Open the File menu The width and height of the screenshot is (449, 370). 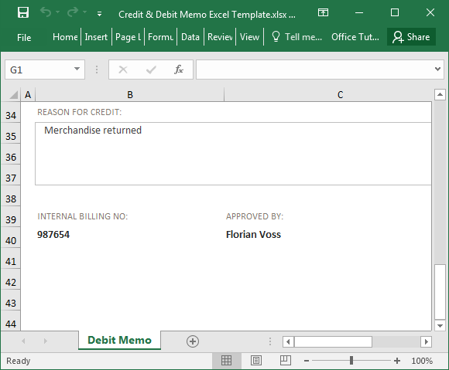[24, 37]
